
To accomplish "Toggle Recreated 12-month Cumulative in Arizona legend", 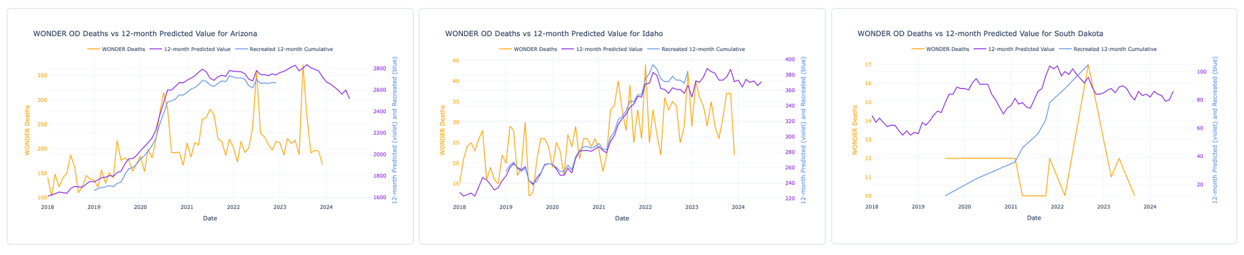I will click(x=290, y=49).
